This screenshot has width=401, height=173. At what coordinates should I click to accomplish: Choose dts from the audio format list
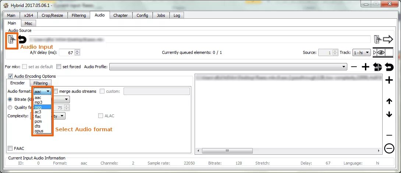(42, 126)
